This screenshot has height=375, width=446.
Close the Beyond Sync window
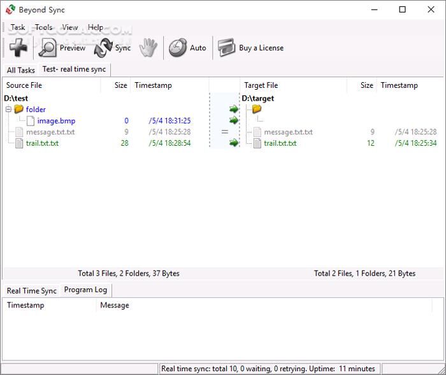[x=431, y=10]
